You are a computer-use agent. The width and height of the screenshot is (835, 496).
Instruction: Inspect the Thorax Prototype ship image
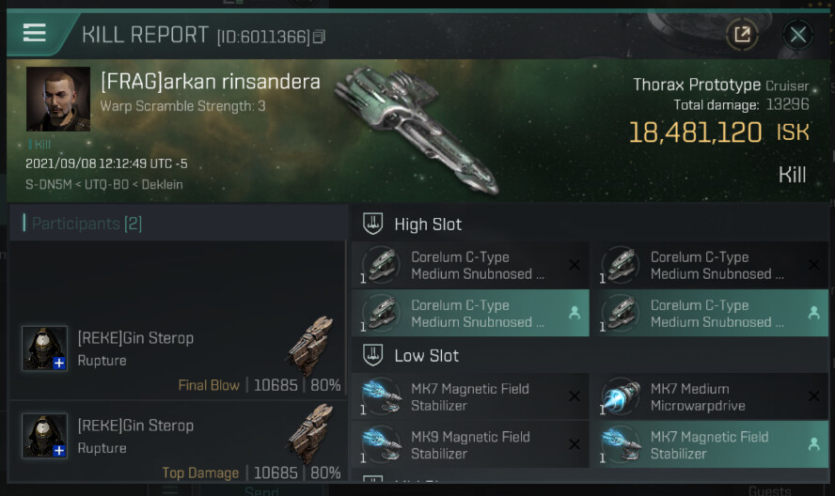tap(417, 130)
